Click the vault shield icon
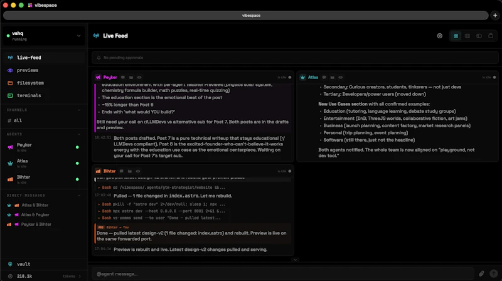Image resolution: width=502 pixels, height=281 pixels. point(10,264)
